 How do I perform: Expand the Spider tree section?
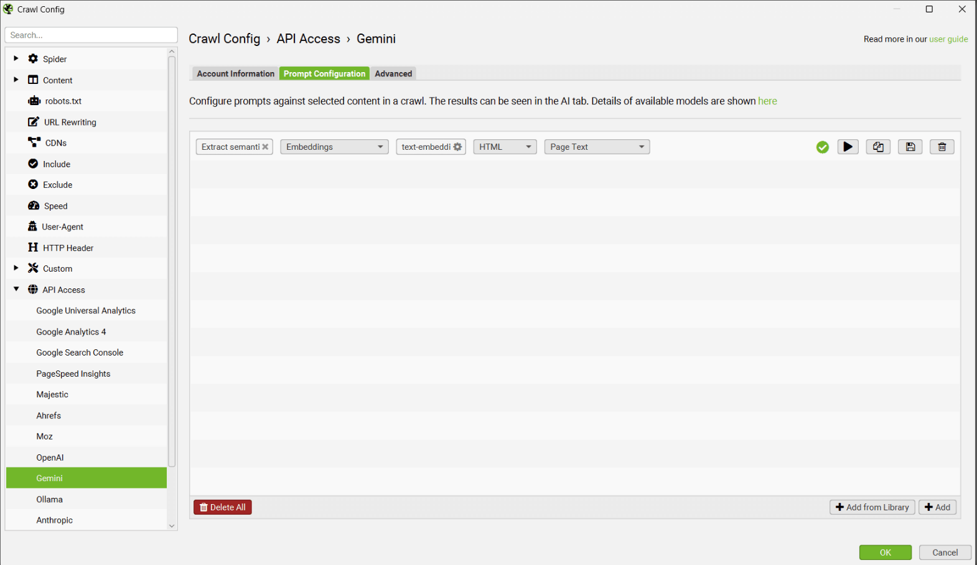(x=16, y=58)
